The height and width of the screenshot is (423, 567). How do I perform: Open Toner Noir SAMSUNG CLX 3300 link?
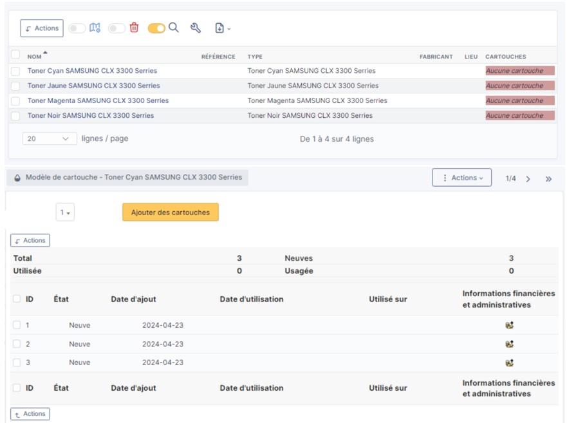pos(91,116)
